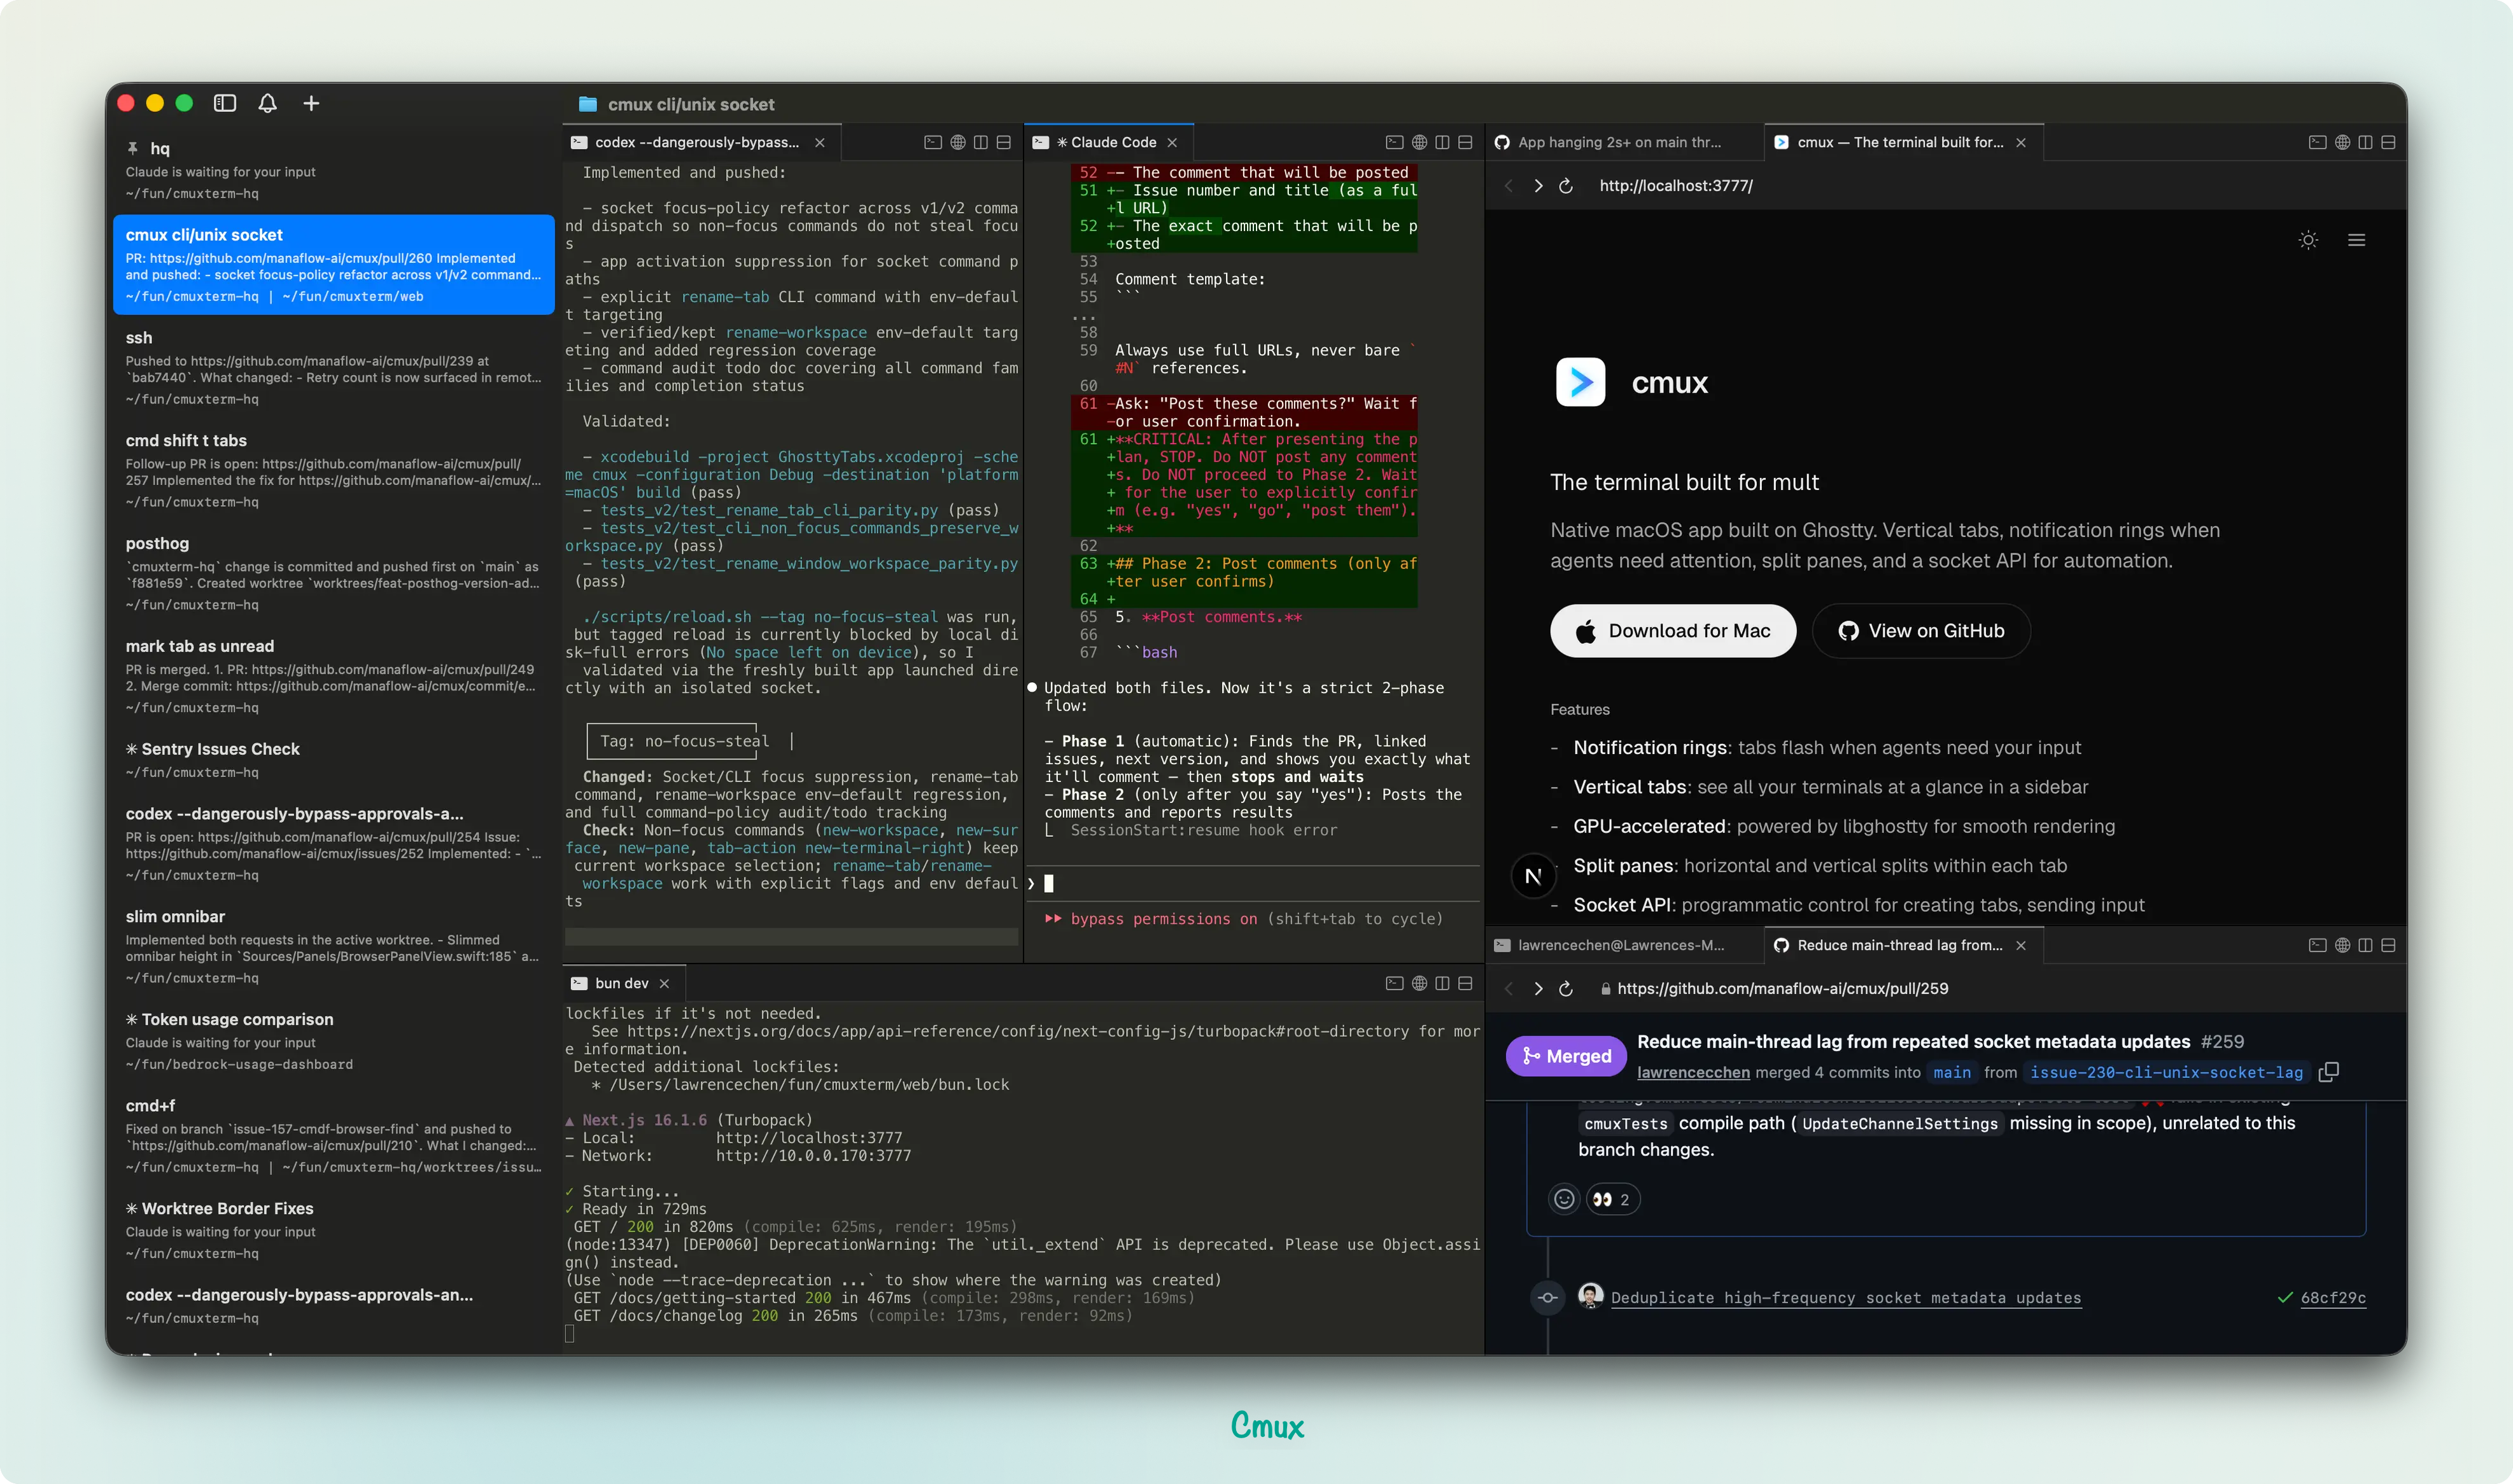
Task: Open a browser pane using the globe icon
Action: (x=1419, y=141)
